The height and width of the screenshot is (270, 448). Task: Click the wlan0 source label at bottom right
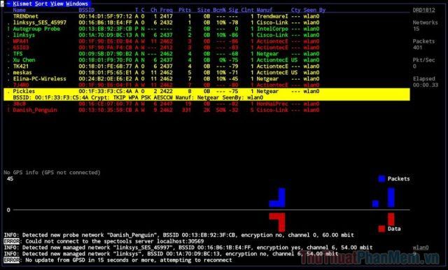pos(421,248)
